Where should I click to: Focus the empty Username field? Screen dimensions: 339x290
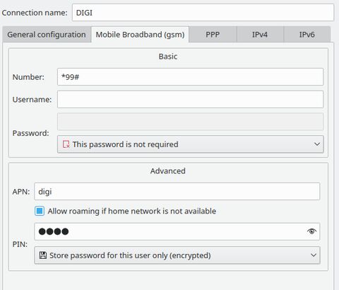click(190, 99)
